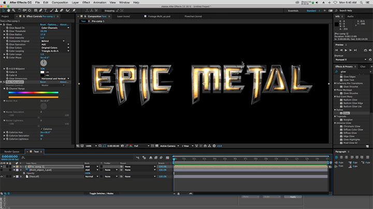The height and width of the screenshot is (209, 373).
Task: Select the Selection arrow tool
Action: [x=3, y=10]
